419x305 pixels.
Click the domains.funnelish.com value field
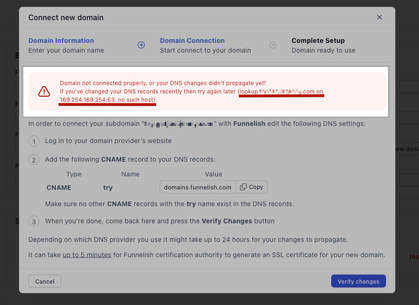pos(198,187)
